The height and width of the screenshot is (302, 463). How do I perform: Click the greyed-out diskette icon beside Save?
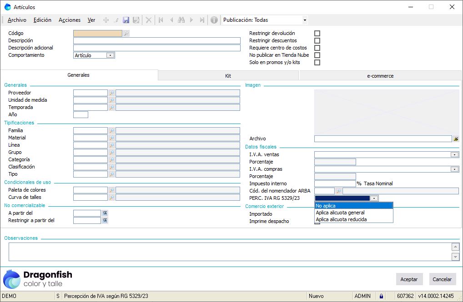click(x=136, y=20)
